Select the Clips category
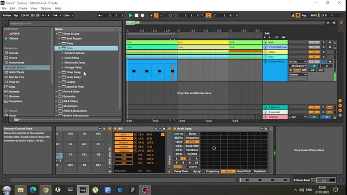Viewport: 347px width, 195px height. 12,87
